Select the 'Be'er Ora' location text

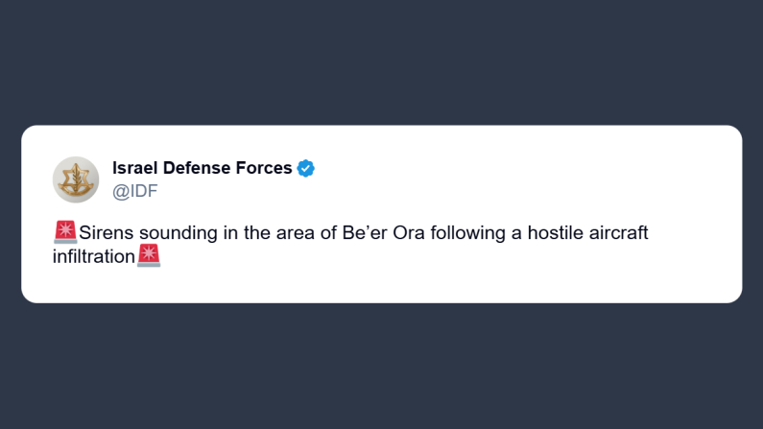coord(384,232)
